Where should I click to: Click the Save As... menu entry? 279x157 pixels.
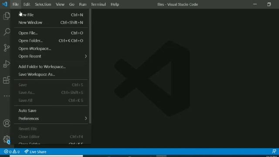click(51, 92)
